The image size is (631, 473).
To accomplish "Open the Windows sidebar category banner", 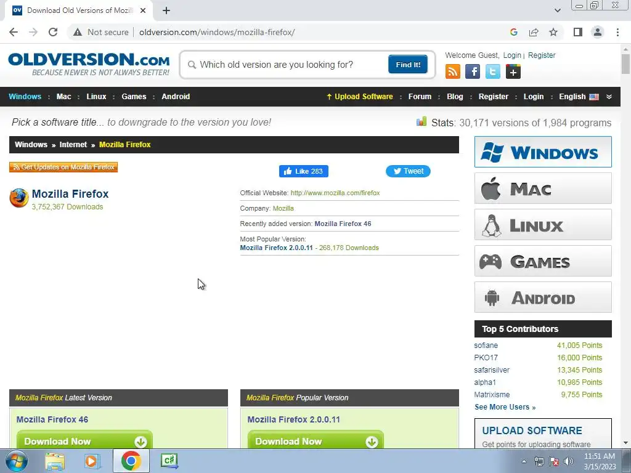I will [x=543, y=152].
